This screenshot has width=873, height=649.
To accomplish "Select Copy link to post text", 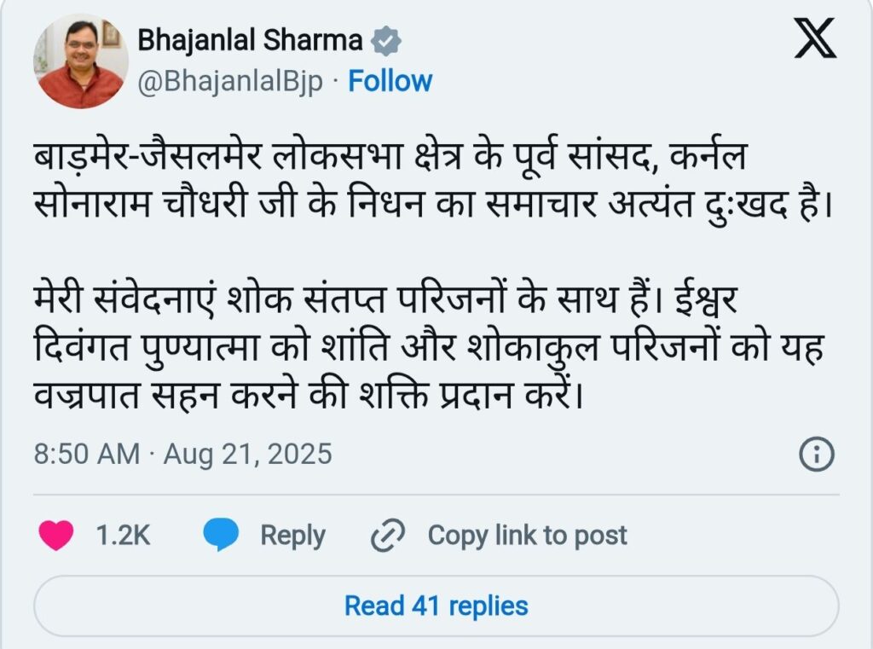I will (527, 536).
